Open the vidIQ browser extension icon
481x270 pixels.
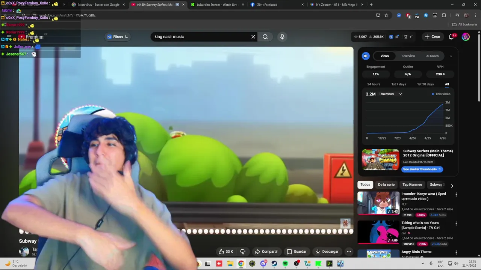(x=399, y=15)
